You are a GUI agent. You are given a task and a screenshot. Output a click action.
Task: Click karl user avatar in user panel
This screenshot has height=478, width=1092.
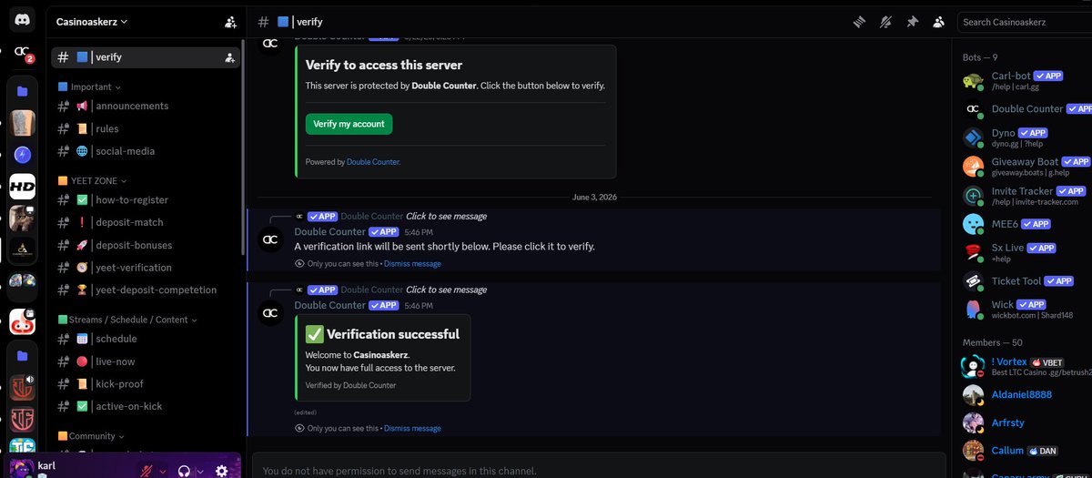pos(20,469)
